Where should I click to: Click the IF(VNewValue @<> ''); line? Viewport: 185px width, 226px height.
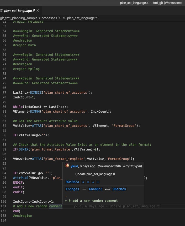point(33,173)
